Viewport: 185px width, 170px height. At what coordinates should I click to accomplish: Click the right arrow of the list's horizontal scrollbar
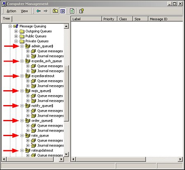click(x=180, y=159)
